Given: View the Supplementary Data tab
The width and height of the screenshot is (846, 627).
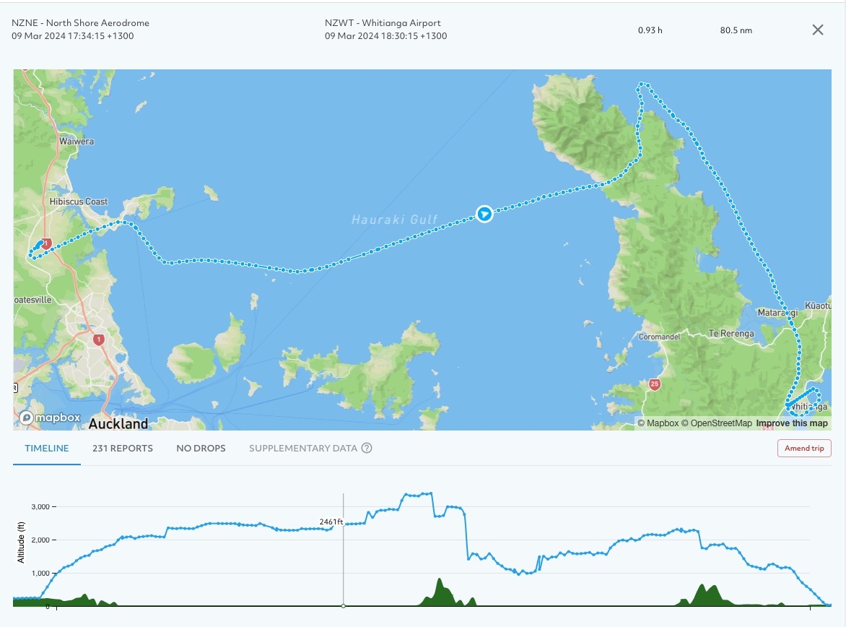Looking at the screenshot, I should point(303,448).
